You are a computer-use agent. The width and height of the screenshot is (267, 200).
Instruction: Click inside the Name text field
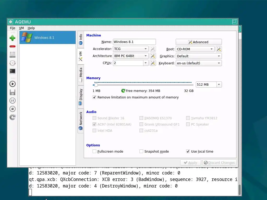click(134, 42)
